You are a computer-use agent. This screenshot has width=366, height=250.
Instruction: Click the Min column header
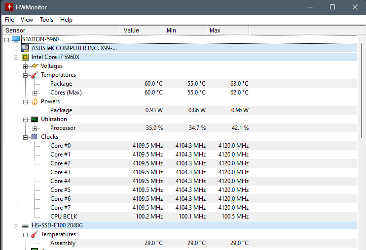(x=184, y=30)
